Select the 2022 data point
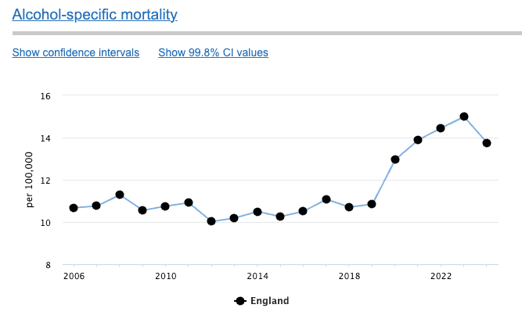522x326 pixels. [x=441, y=128]
